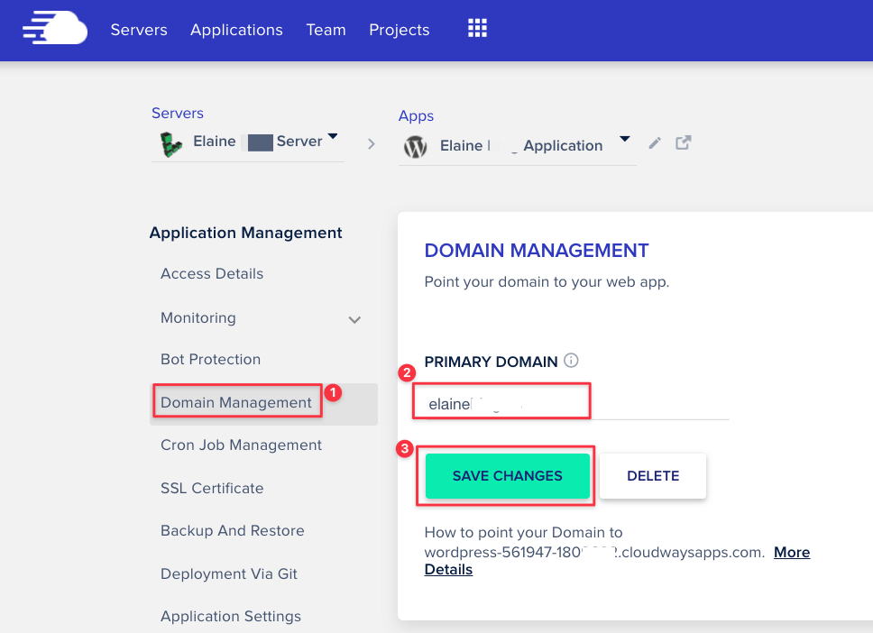
Task: Open Access Details section
Action: coord(212,274)
